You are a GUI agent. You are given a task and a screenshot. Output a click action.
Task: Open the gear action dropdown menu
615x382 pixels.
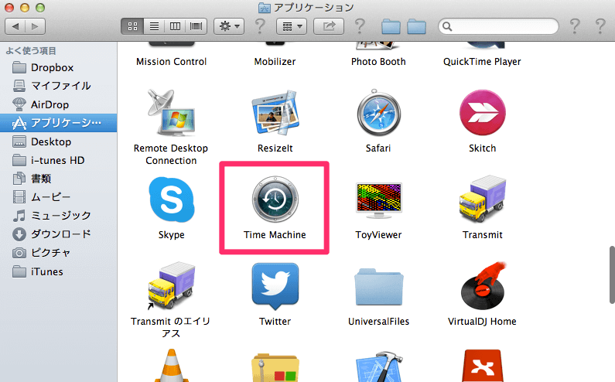pyautogui.click(x=229, y=26)
